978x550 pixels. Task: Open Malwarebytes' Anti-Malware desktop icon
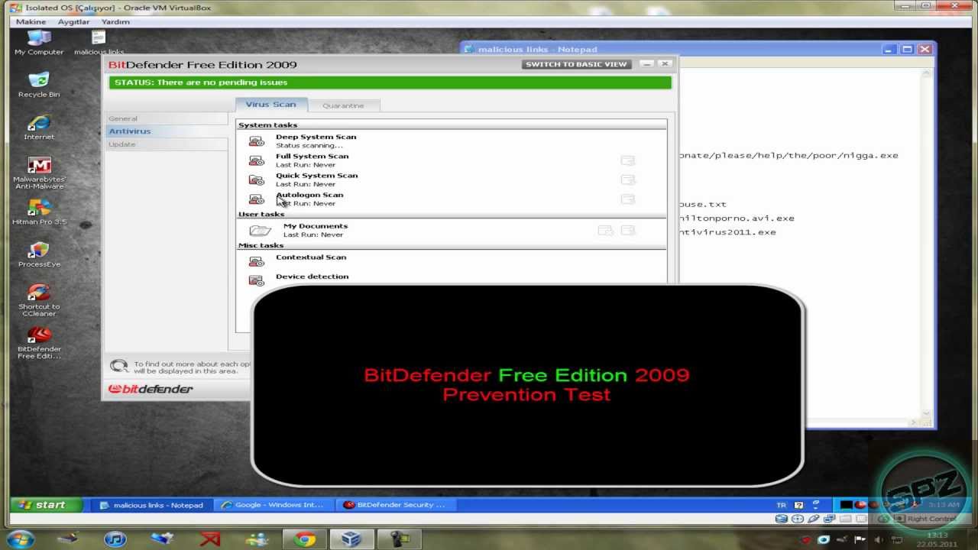click(x=39, y=173)
